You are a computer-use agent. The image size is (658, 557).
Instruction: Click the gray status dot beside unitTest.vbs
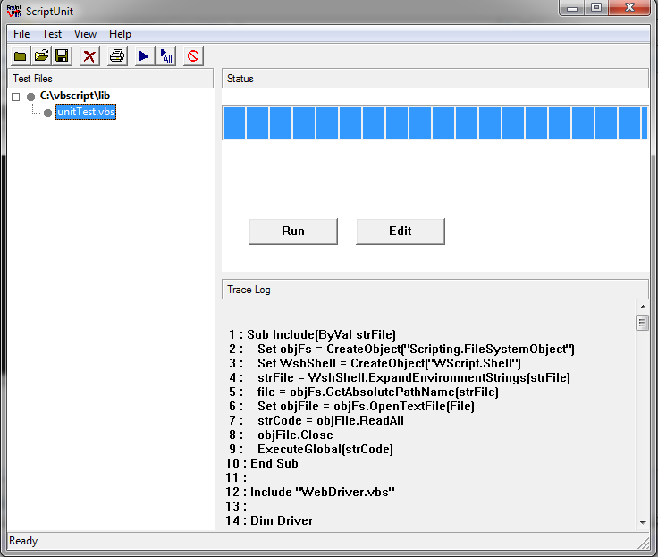48,113
